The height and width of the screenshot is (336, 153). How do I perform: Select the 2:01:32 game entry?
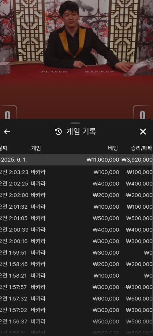[x=76, y=207]
